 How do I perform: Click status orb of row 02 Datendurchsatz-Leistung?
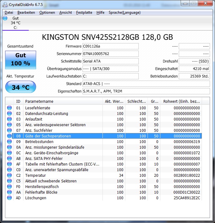[x=9, y=113]
